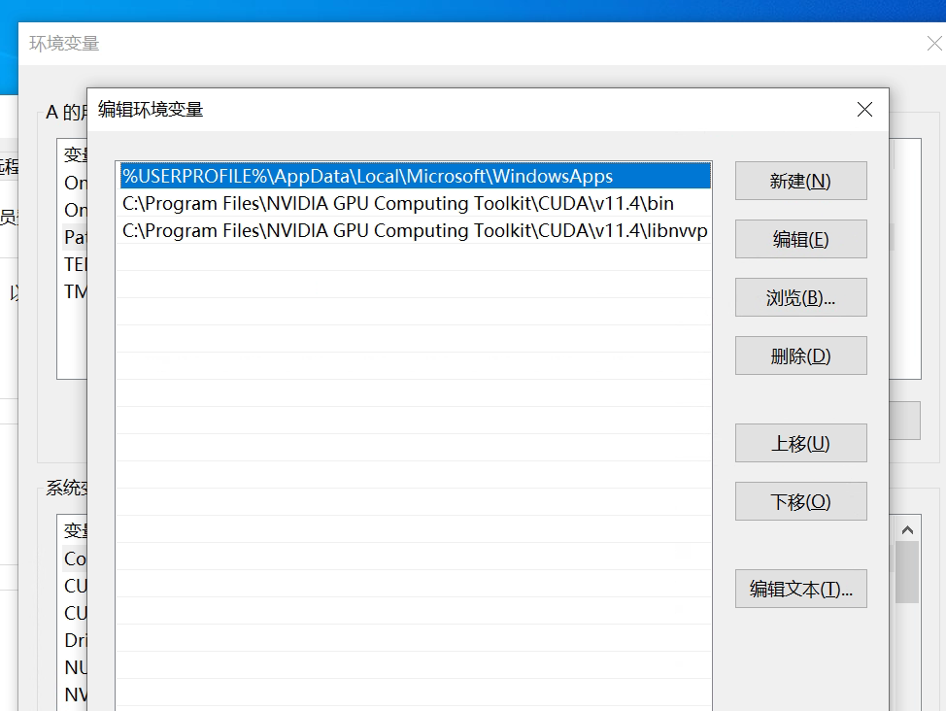
Task: Move selected entry up with 上移(U)
Action: pyautogui.click(x=800, y=443)
